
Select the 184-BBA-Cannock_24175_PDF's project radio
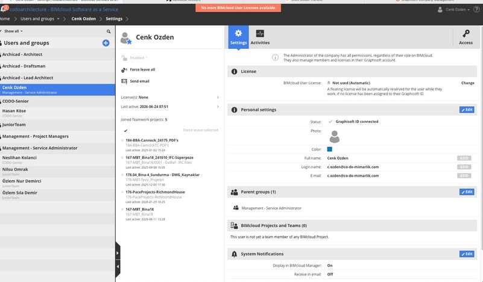[122, 140]
